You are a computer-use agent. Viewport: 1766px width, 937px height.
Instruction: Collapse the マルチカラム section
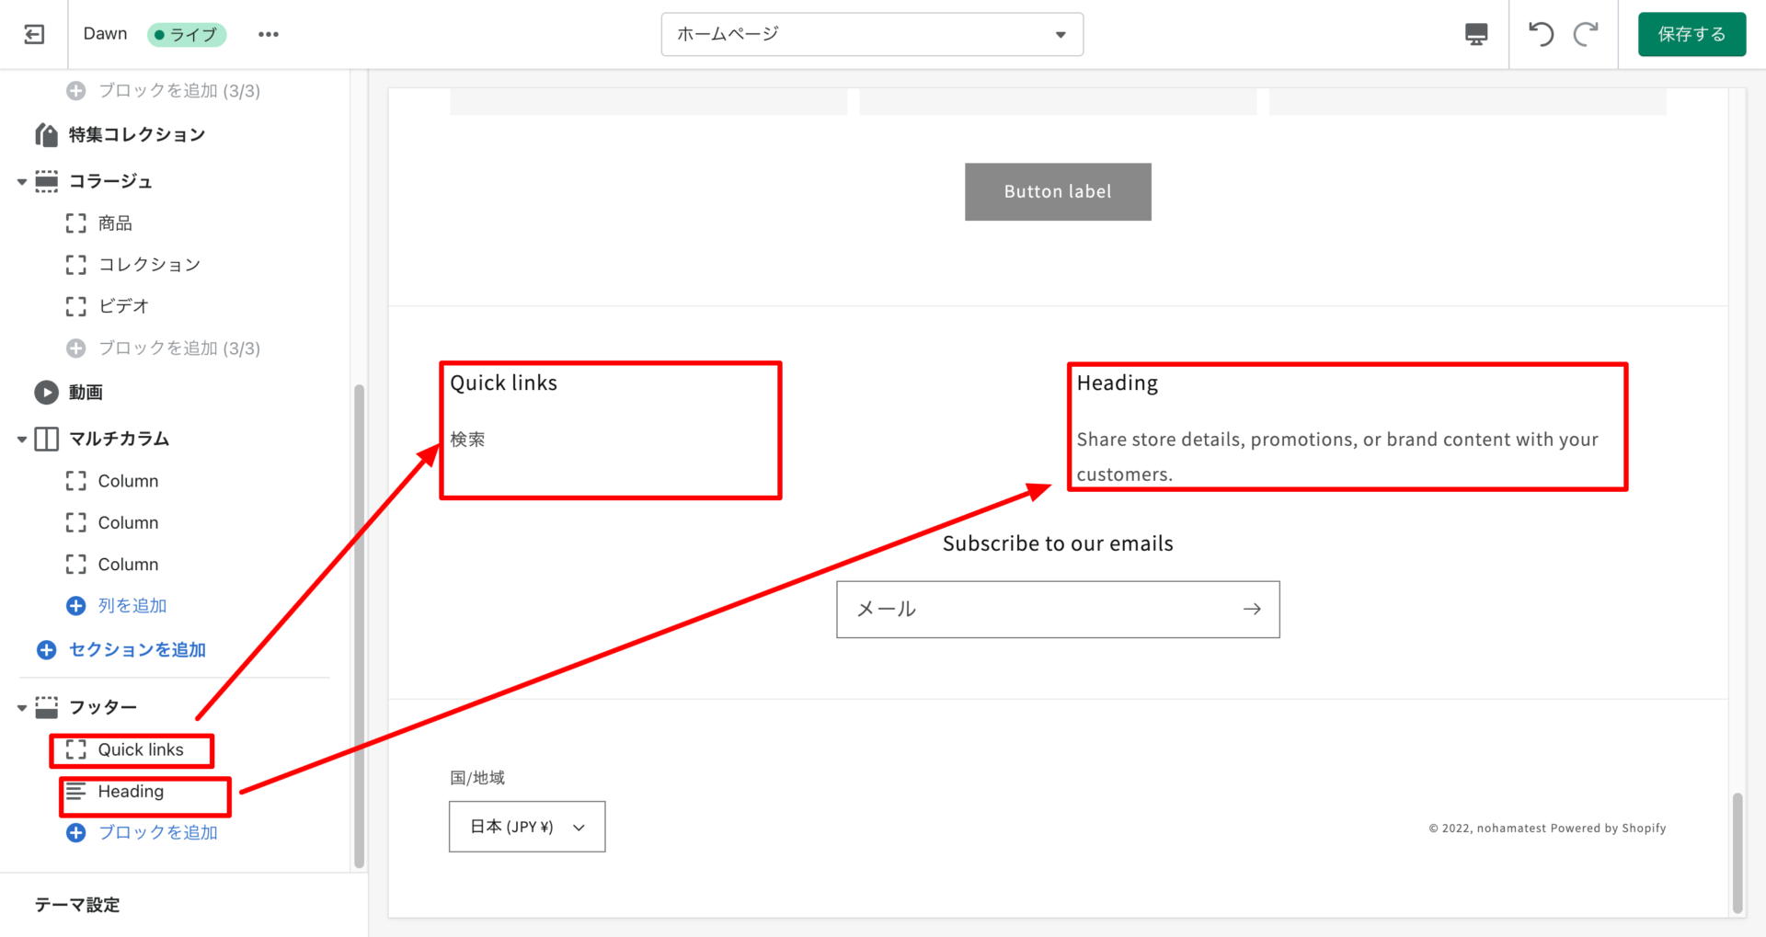pyautogui.click(x=22, y=440)
